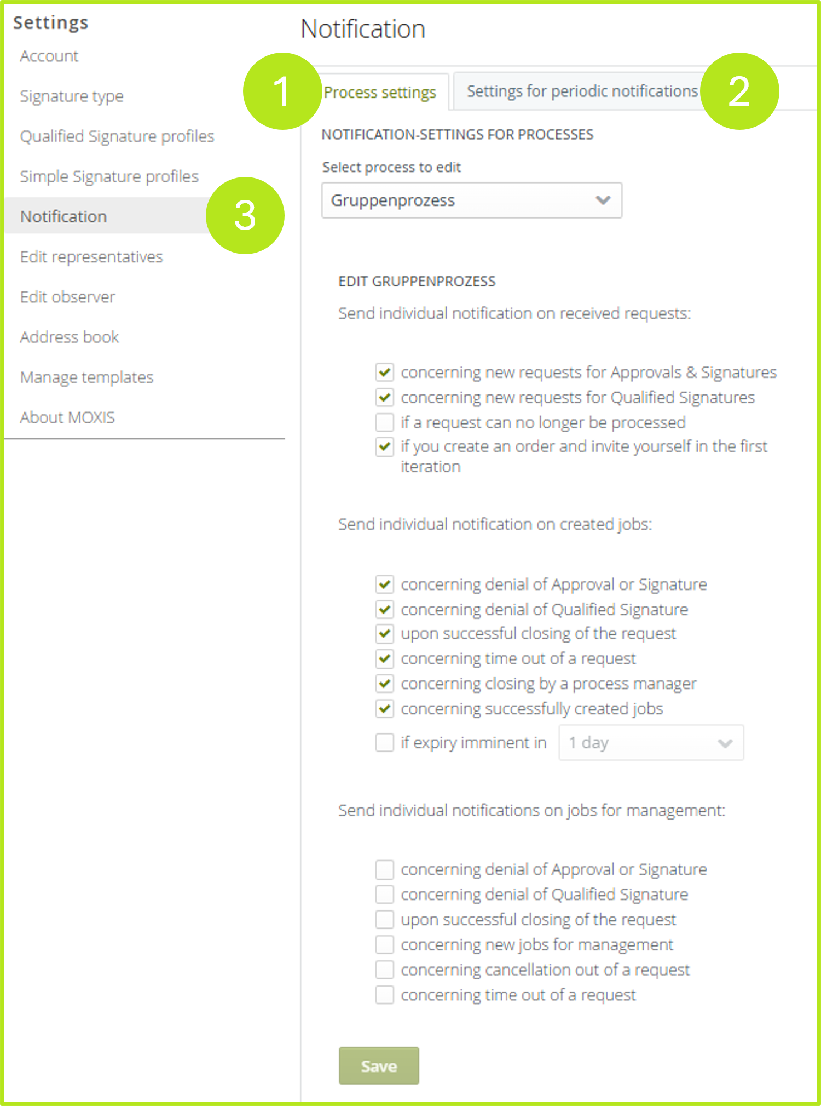
Task: Check 'concerning cancellation out of a request'
Action: tap(385, 970)
